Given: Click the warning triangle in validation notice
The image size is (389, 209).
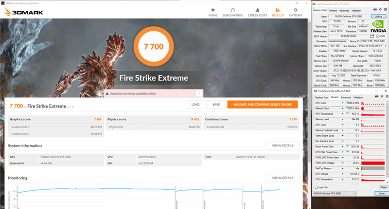Looking at the screenshot, I should [107, 94].
